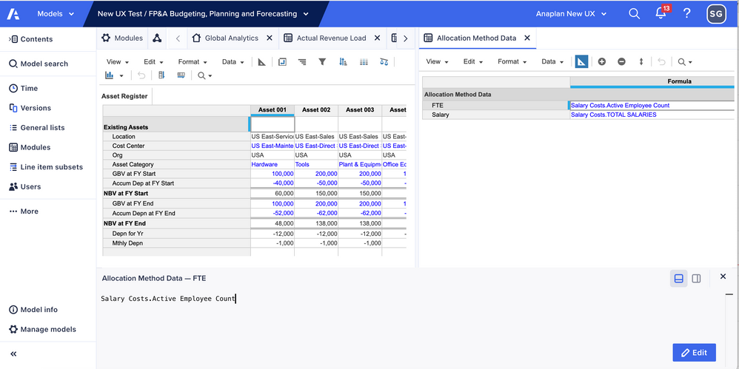Open the help question mark icon
Image resolution: width=739 pixels, height=369 pixels.
[687, 13]
